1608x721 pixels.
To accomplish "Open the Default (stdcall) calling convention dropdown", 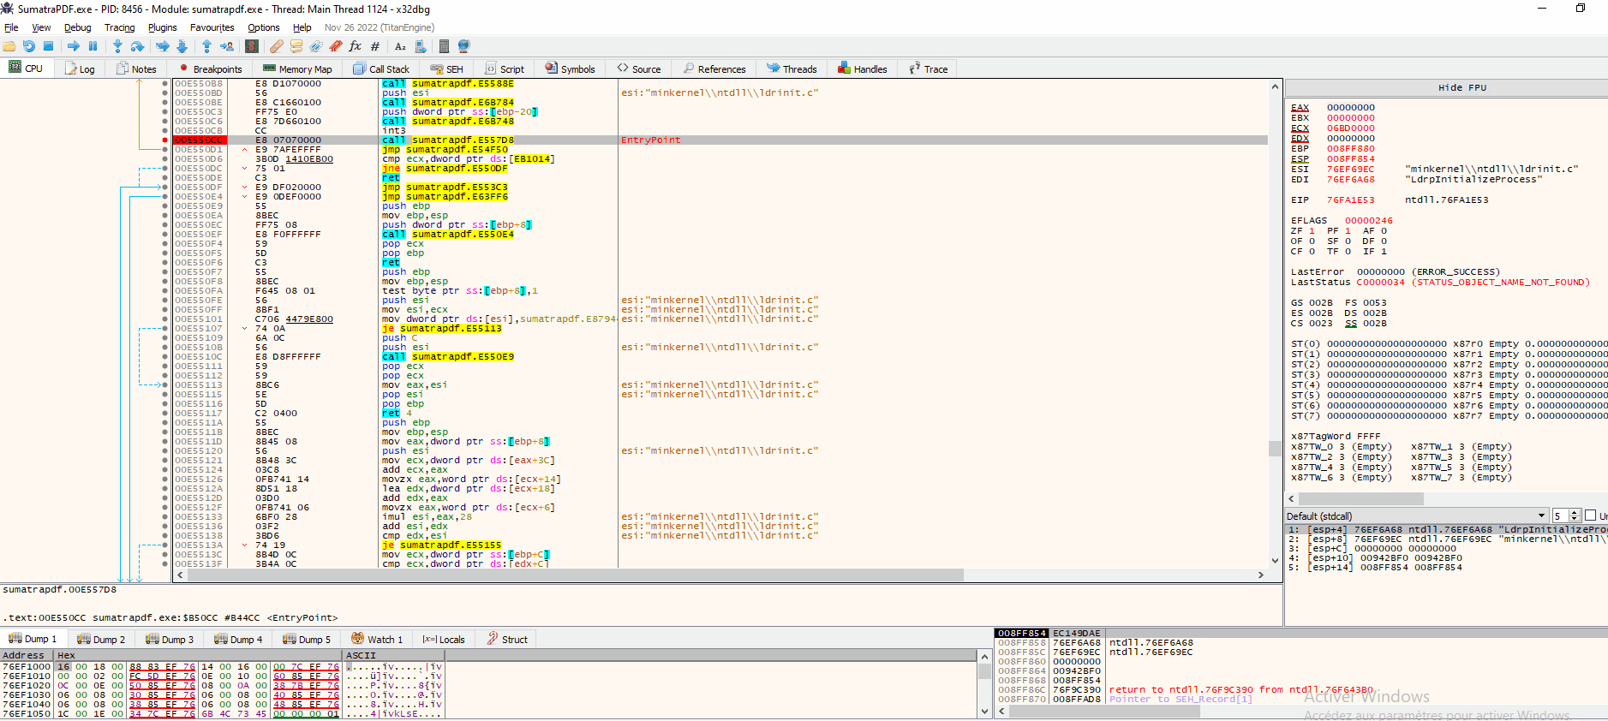I will click(1416, 515).
